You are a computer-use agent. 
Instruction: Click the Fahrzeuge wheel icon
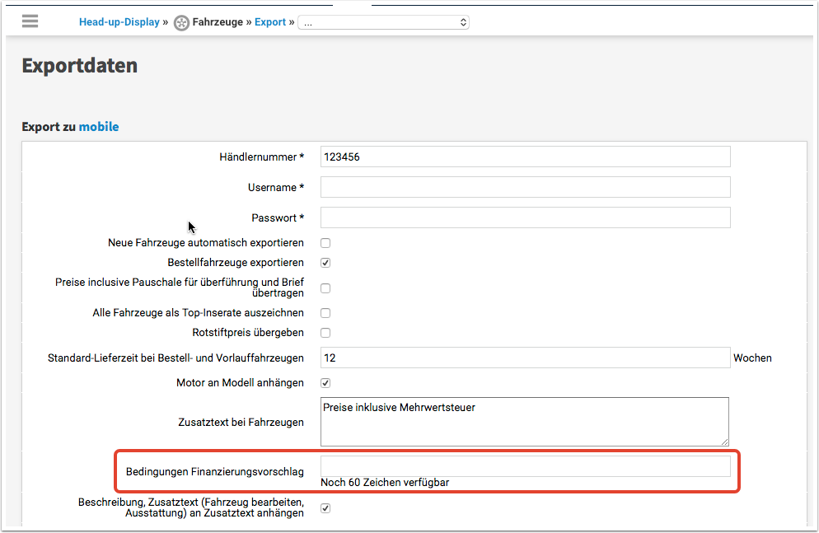(181, 23)
